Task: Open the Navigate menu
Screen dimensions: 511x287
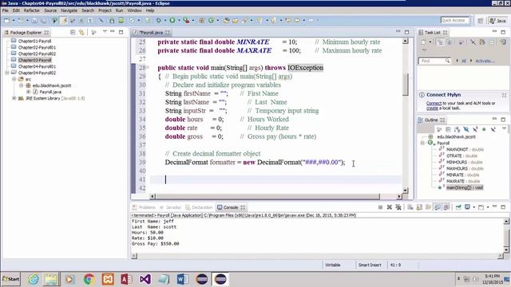Action: pos(69,10)
